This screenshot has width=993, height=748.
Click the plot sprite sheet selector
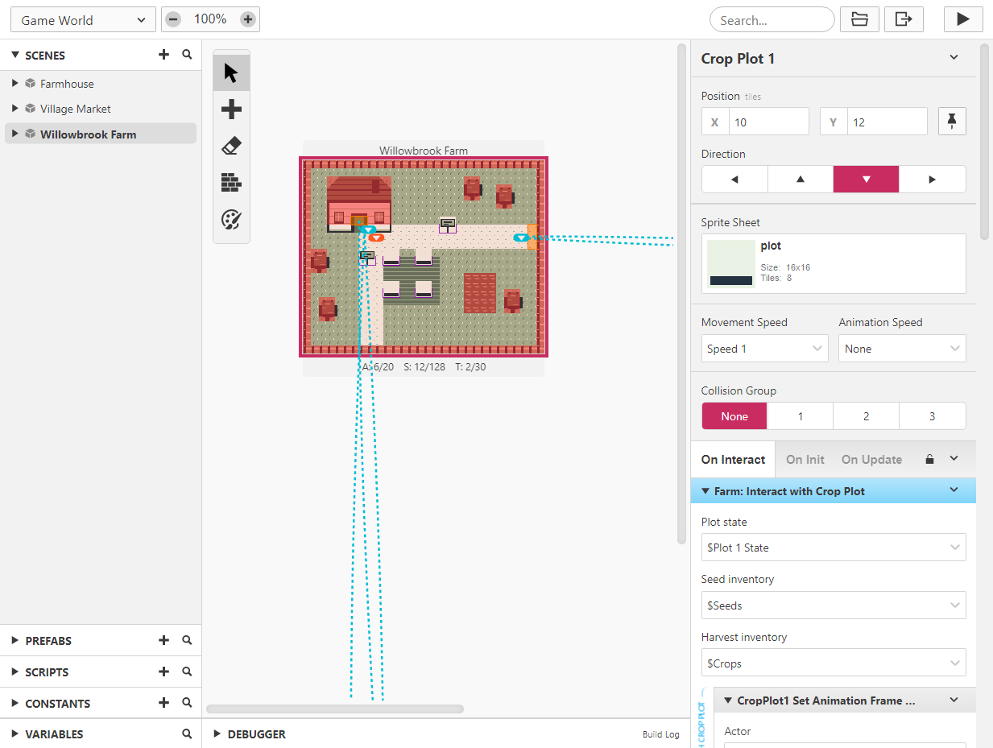pos(834,263)
